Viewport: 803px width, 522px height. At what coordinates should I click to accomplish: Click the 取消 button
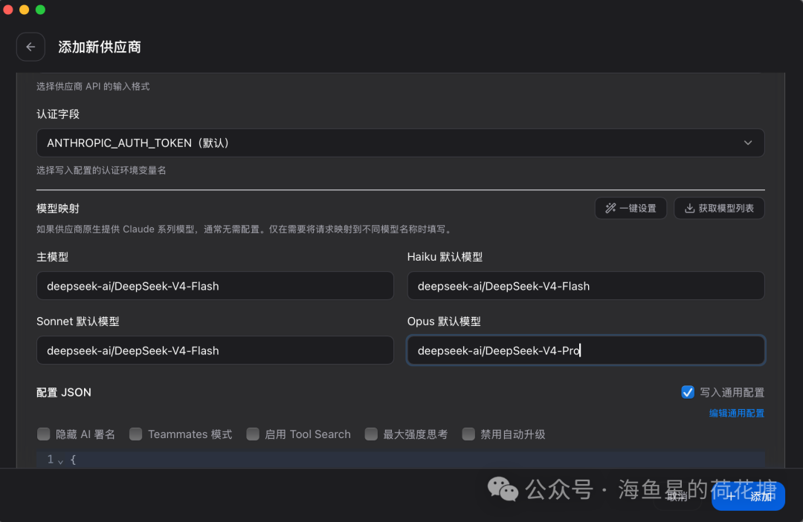(677, 496)
